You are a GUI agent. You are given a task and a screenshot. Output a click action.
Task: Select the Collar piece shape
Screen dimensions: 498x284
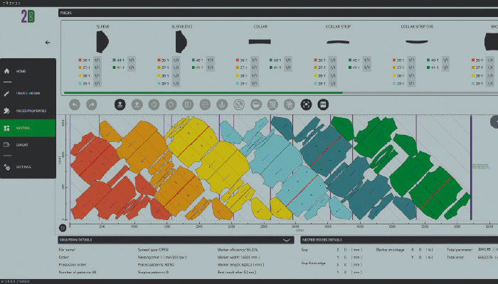[260, 42]
